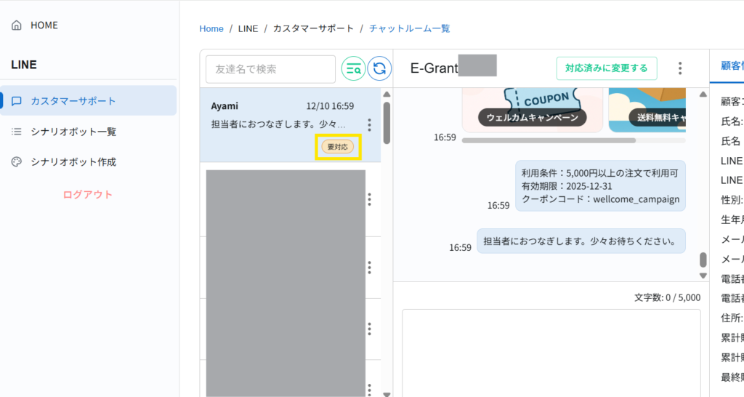Click the カスタマーサポート chat bubble icon
Screen dimensions: 744x397
pyautogui.click(x=17, y=101)
